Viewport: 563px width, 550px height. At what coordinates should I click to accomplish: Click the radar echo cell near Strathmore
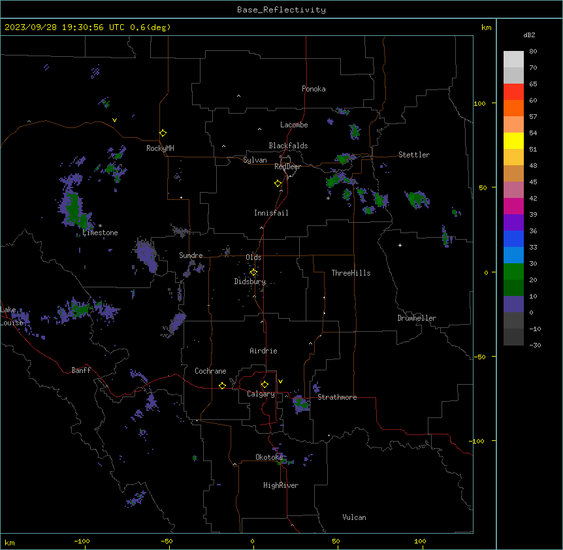[301, 404]
